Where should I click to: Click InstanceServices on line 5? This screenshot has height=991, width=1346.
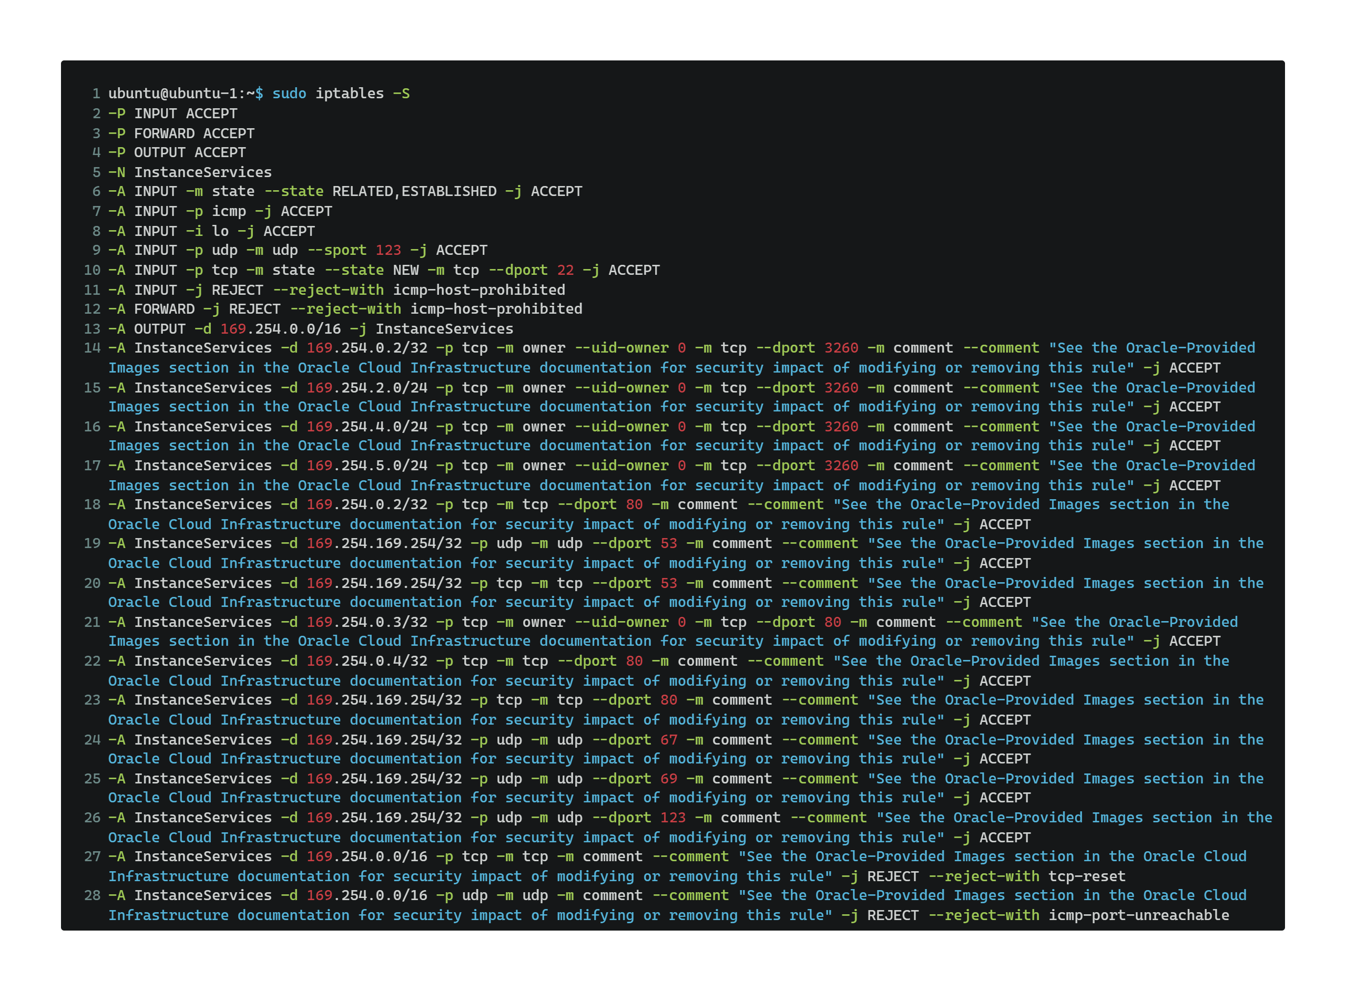(x=203, y=172)
